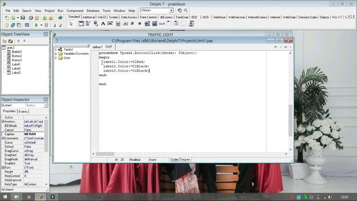Open Object Inspector component selector dropdown
This screenshot has height=201, width=357.
tap(46, 106)
